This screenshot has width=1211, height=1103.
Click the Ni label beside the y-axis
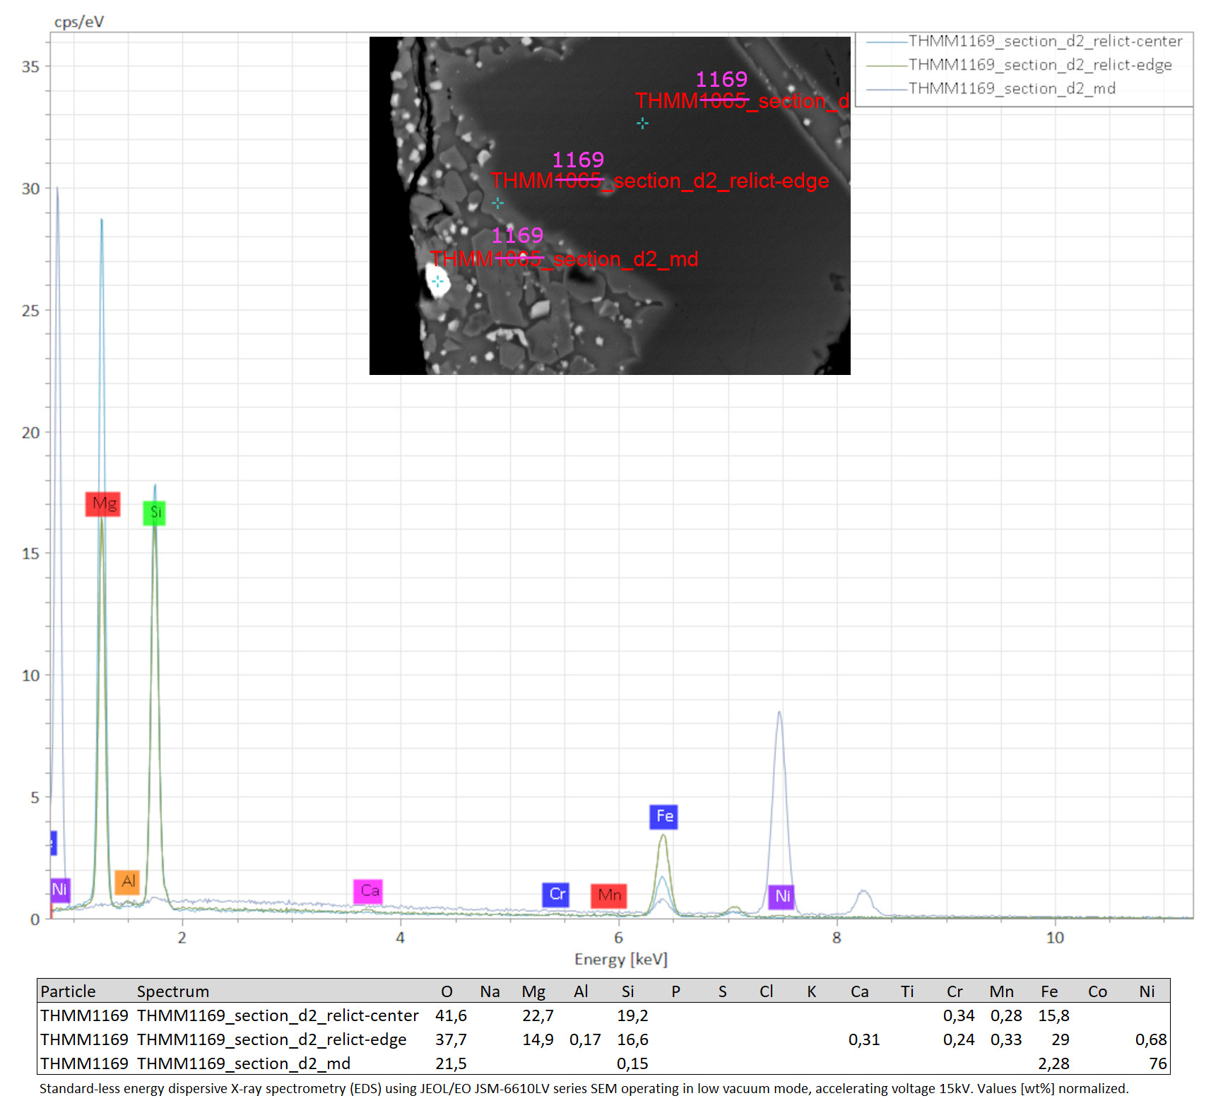60,890
